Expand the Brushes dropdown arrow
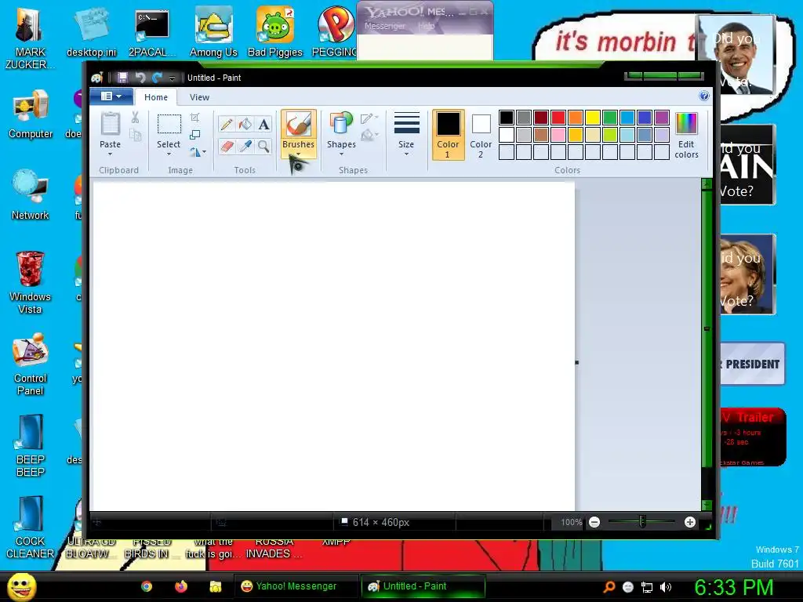Viewport: 803px width, 602px height. click(298, 154)
